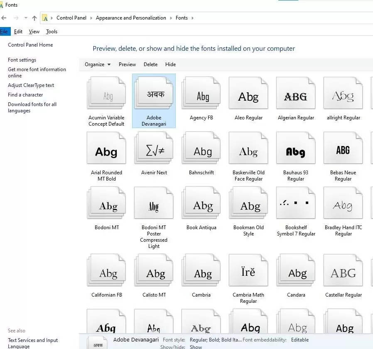373x349 pixels.
Task: Select the Baskerville Old Face font icon
Action: pos(248,148)
